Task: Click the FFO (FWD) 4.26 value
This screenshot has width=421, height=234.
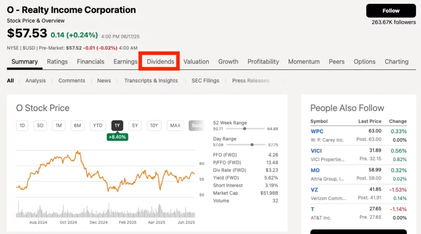Action: [x=273, y=155]
